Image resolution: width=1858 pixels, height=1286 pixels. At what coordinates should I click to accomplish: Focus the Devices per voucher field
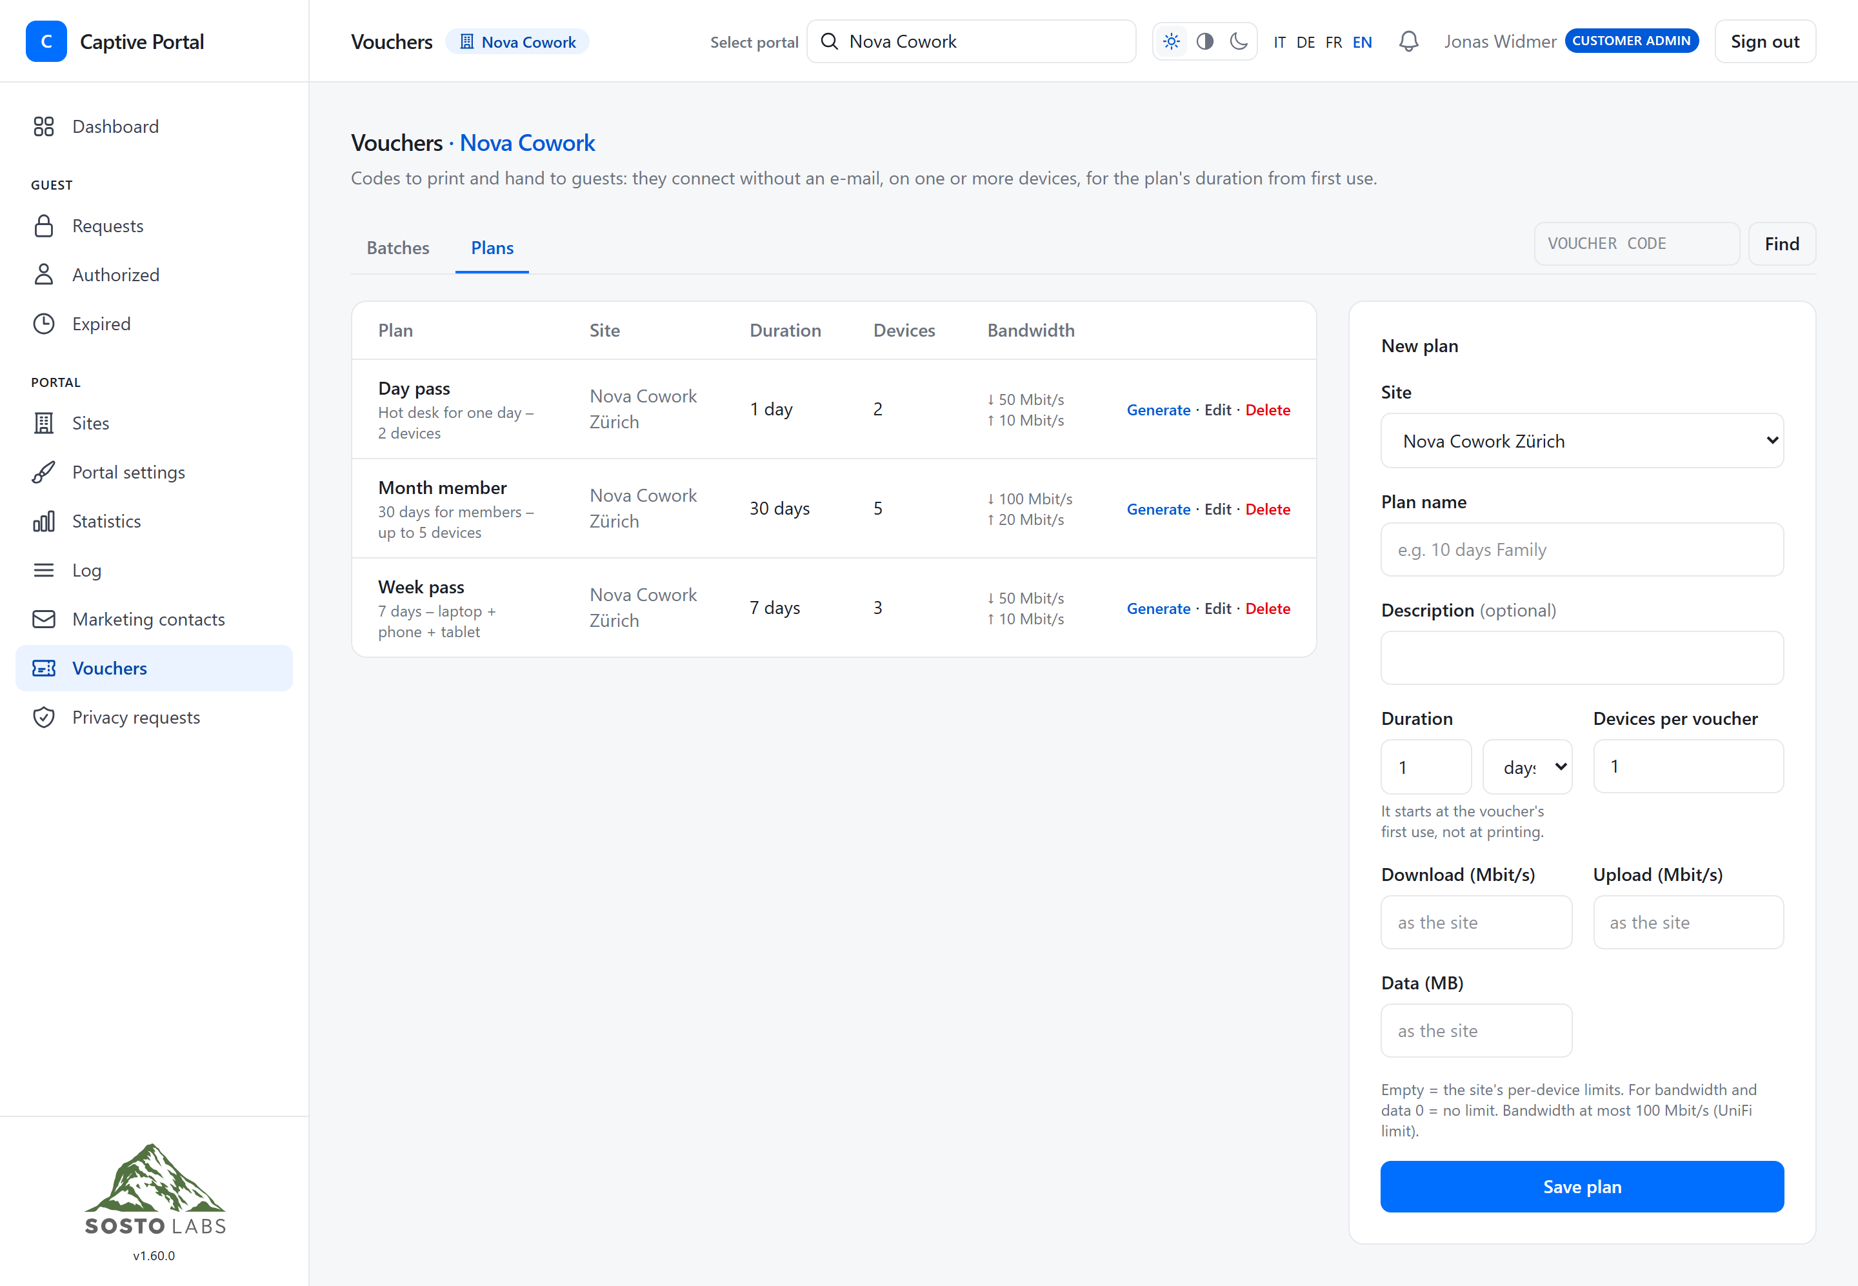[x=1688, y=766]
